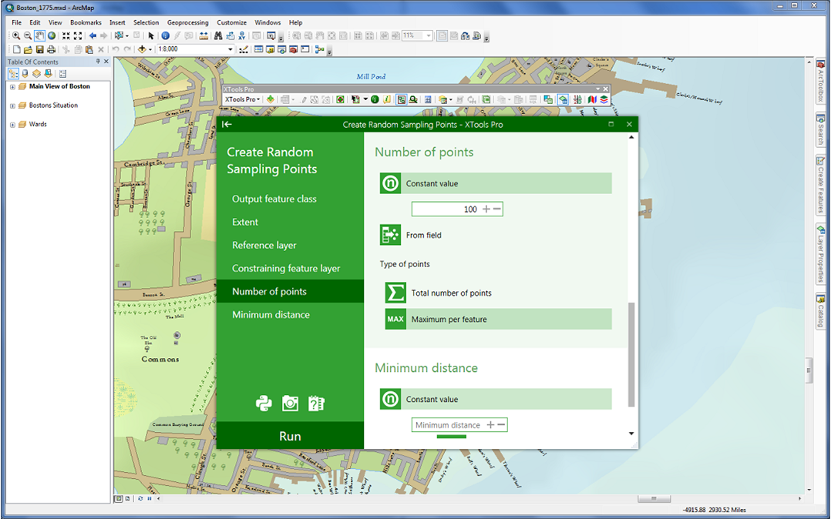Click the Python script icon in XTools dialog
831x519 pixels.
264,403
